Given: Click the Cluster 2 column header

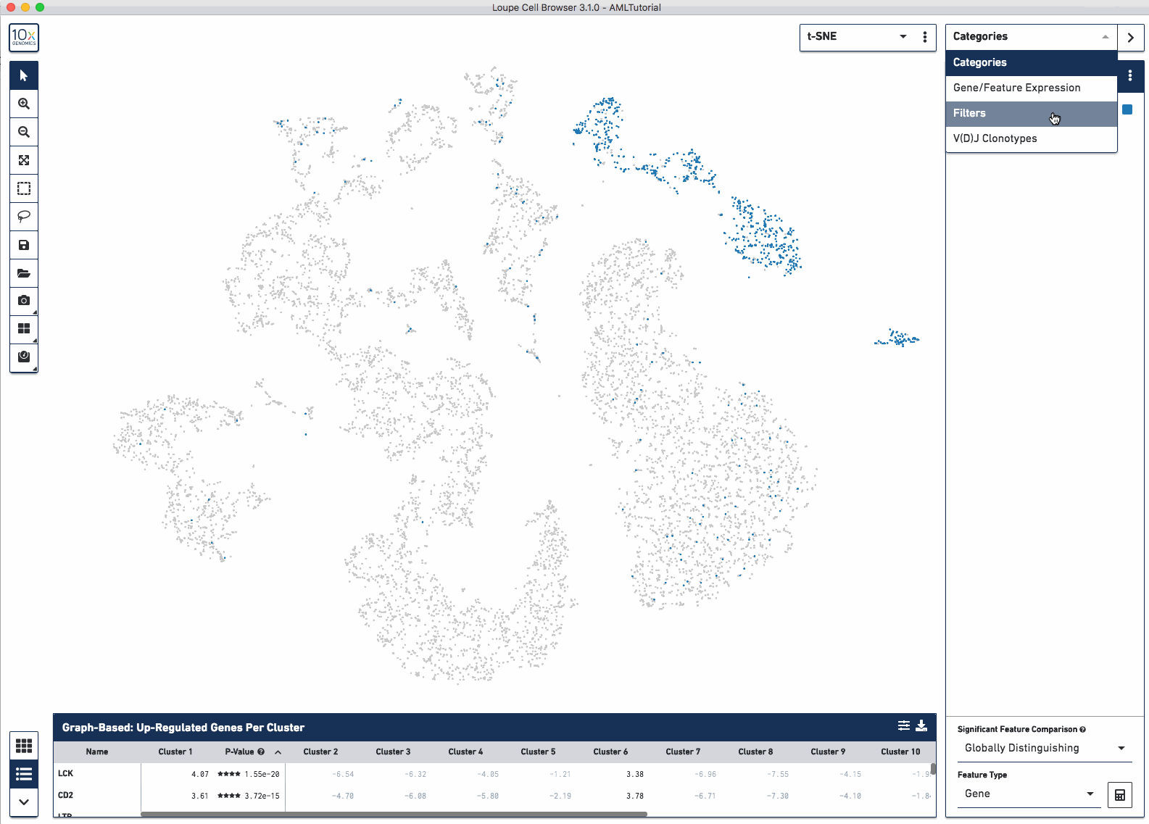Looking at the screenshot, I should point(320,752).
